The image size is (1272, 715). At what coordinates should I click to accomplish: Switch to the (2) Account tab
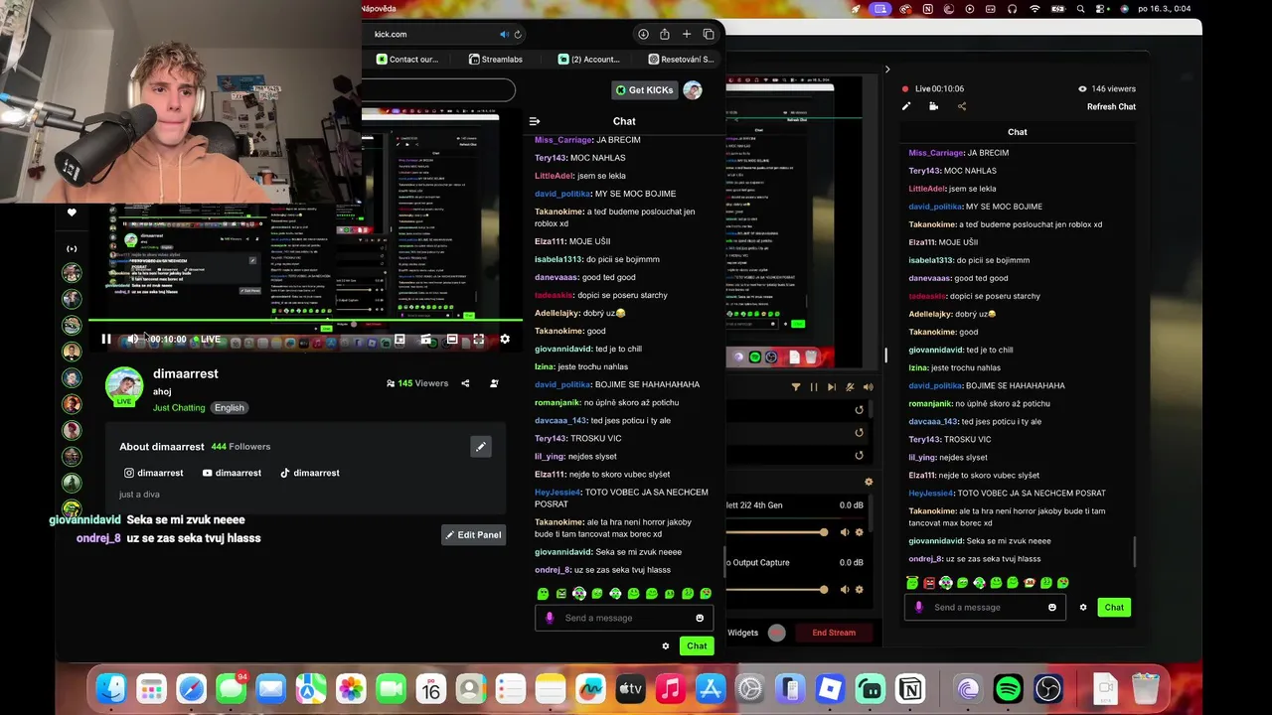point(589,60)
